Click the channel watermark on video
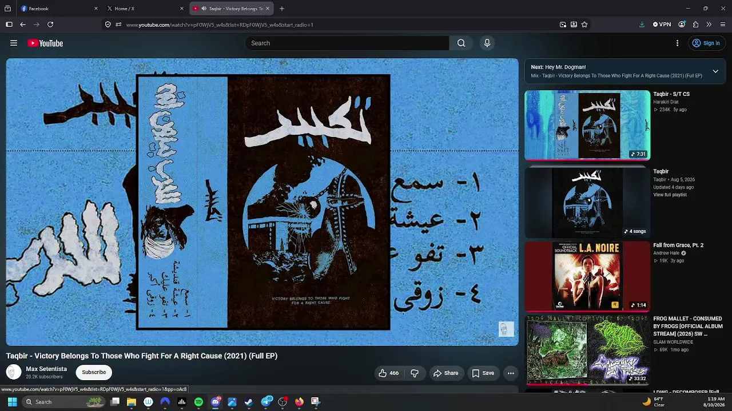This screenshot has height=411, width=732. [506, 329]
